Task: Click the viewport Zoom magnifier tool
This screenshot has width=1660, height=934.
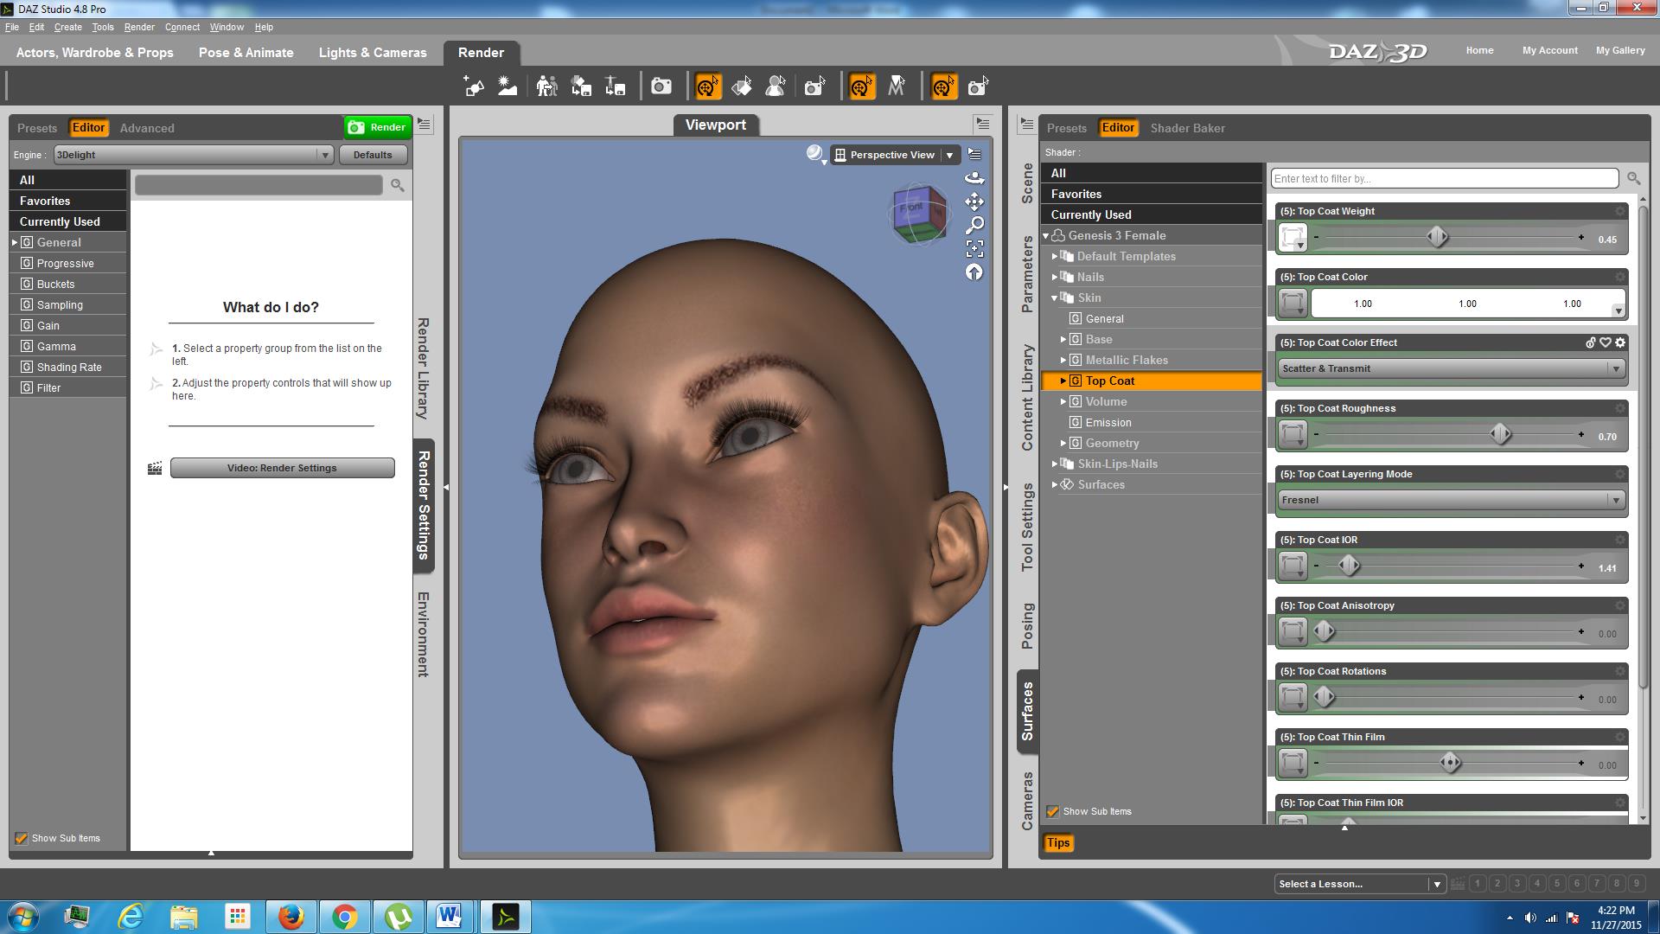Action: click(974, 225)
